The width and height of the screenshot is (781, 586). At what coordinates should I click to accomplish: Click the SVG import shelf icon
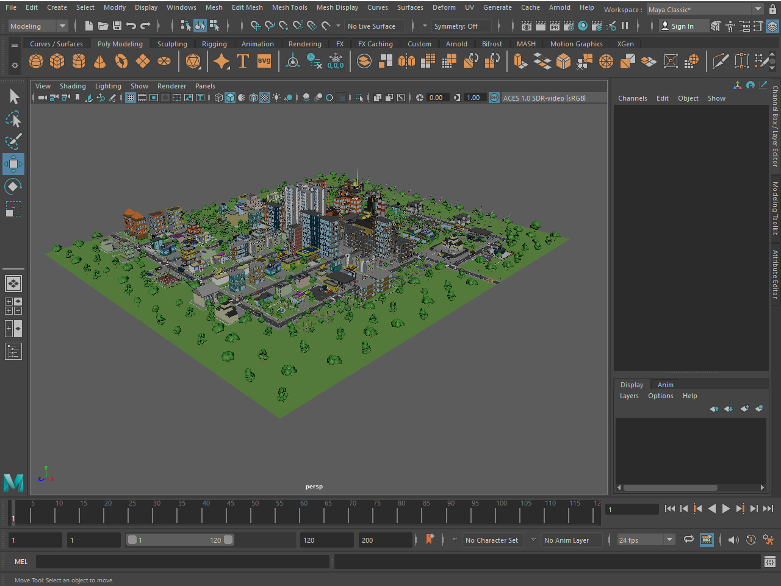pyautogui.click(x=264, y=61)
